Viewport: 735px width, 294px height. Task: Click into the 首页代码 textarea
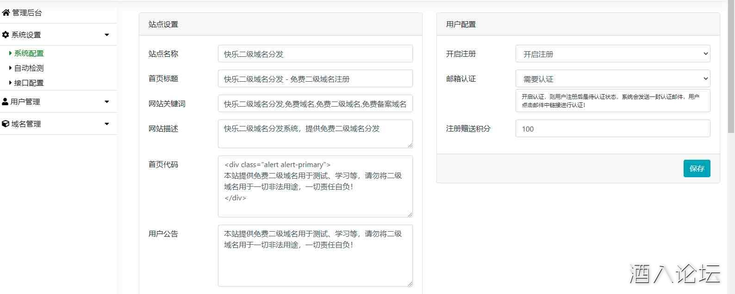(315, 186)
